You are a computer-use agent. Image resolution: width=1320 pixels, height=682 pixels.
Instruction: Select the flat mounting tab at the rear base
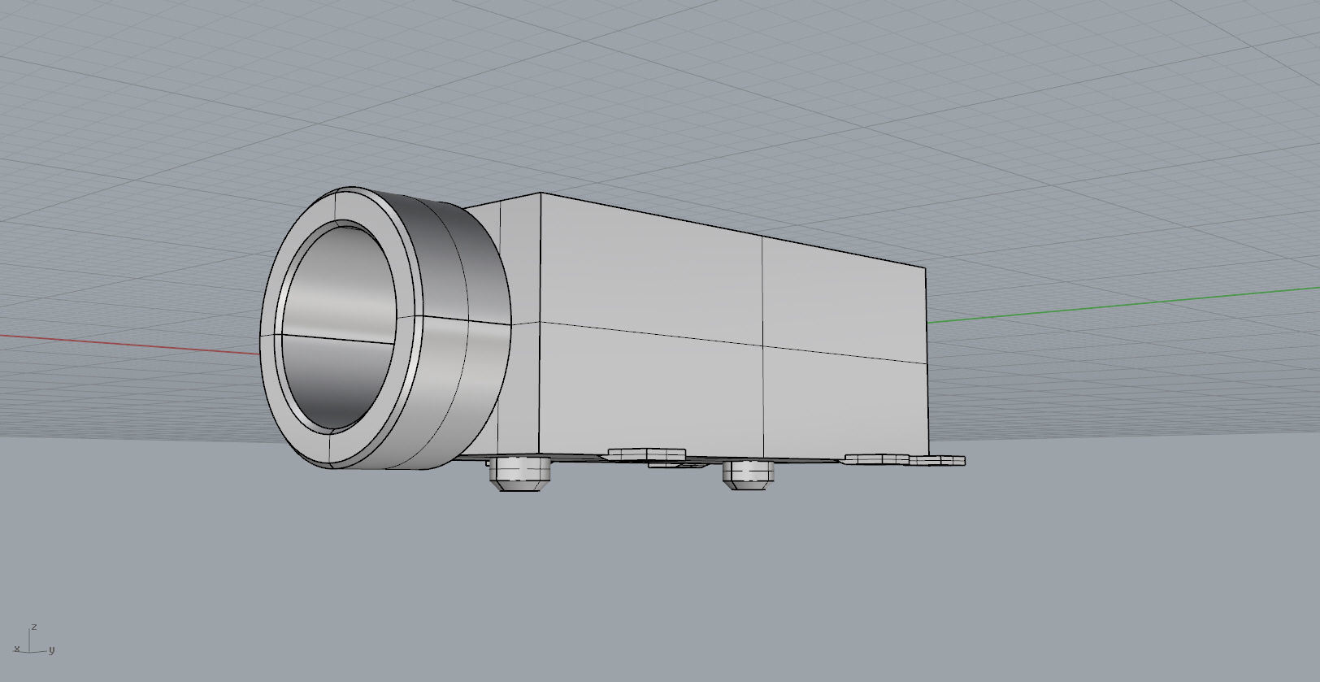[905, 460]
